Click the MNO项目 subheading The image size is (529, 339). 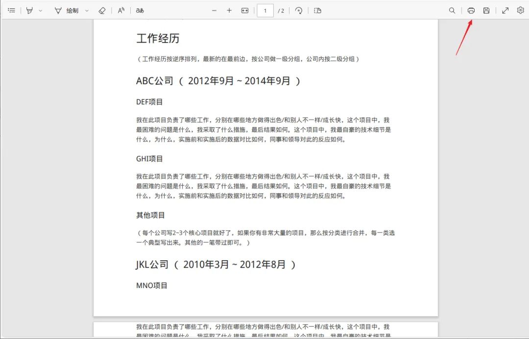click(152, 285)
